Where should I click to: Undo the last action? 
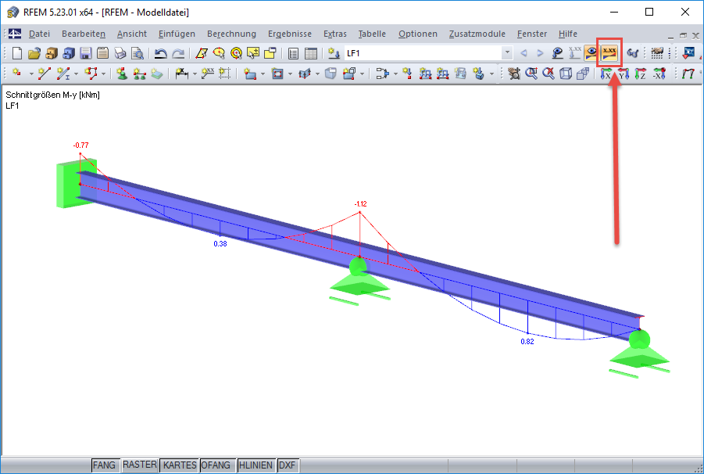(160, 53)
